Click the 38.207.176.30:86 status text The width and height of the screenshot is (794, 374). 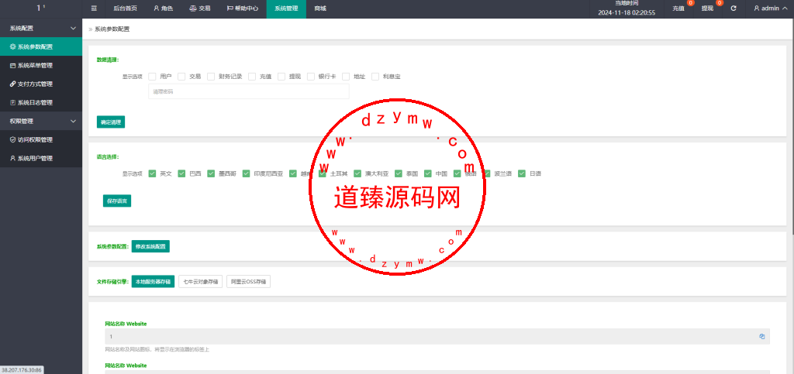click(21, 370)
